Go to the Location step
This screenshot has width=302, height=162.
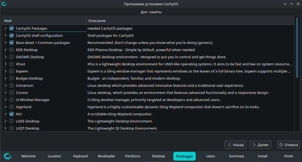click(54, 156)
